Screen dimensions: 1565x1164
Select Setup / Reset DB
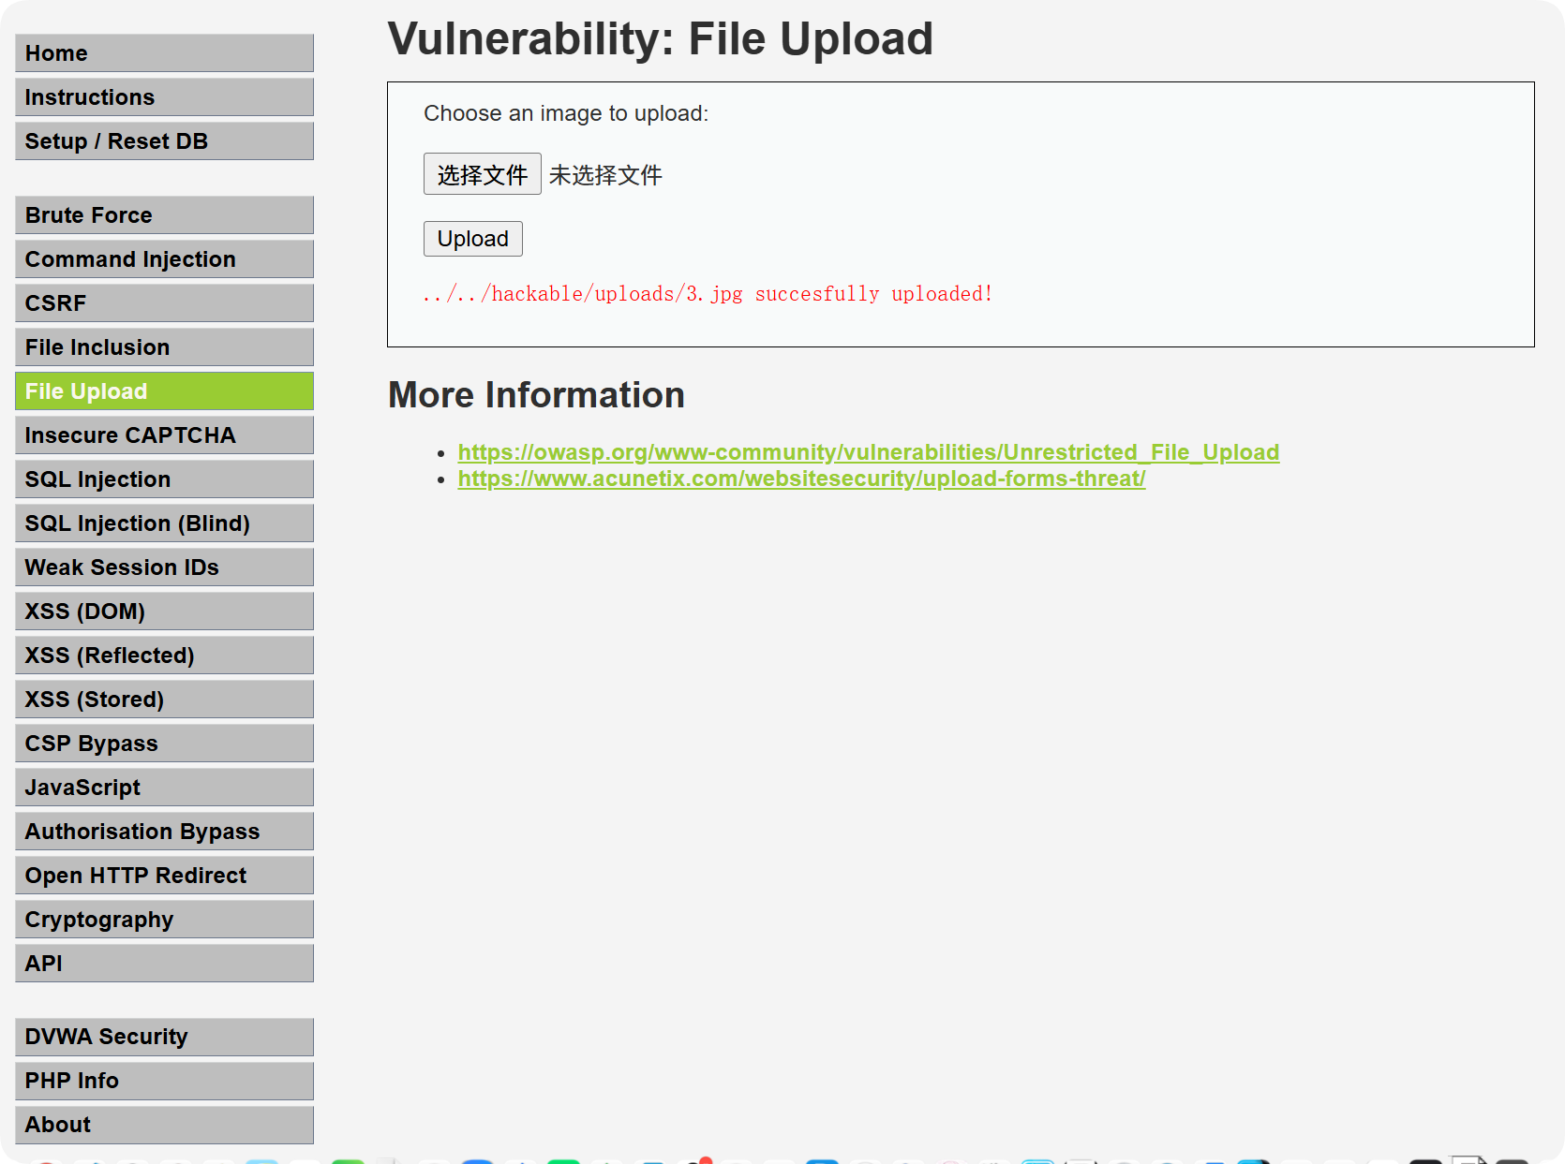pos(164,141)
